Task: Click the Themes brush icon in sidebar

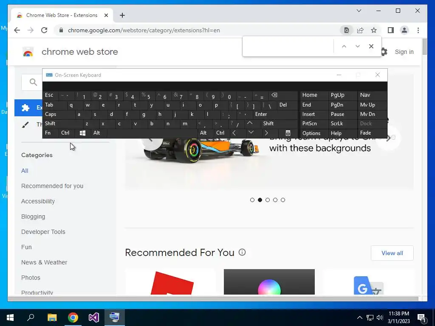Action: [x=25, y=125]
